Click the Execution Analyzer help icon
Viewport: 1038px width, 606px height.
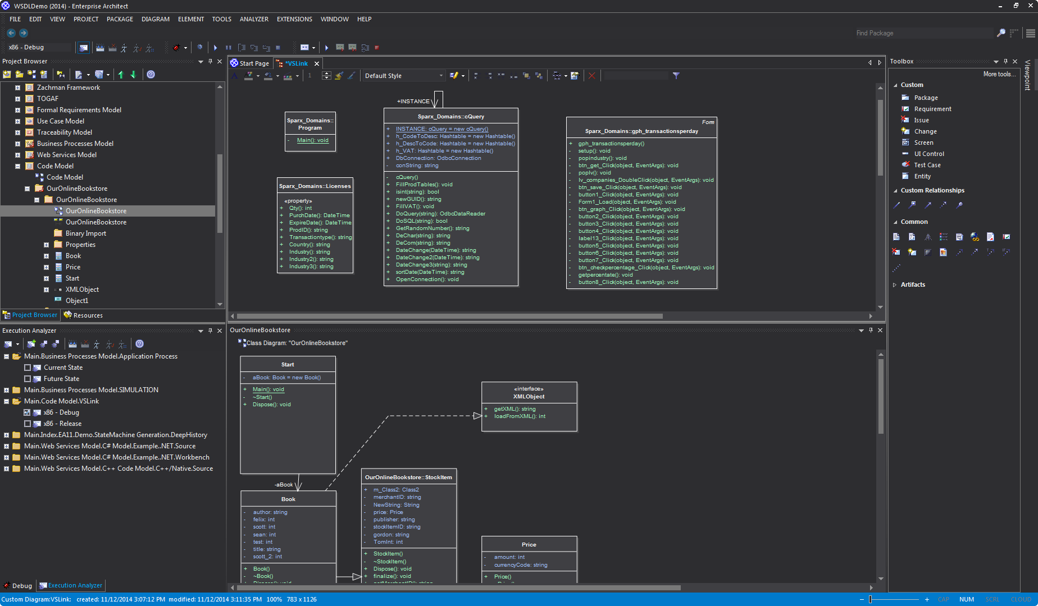[140, 344]
